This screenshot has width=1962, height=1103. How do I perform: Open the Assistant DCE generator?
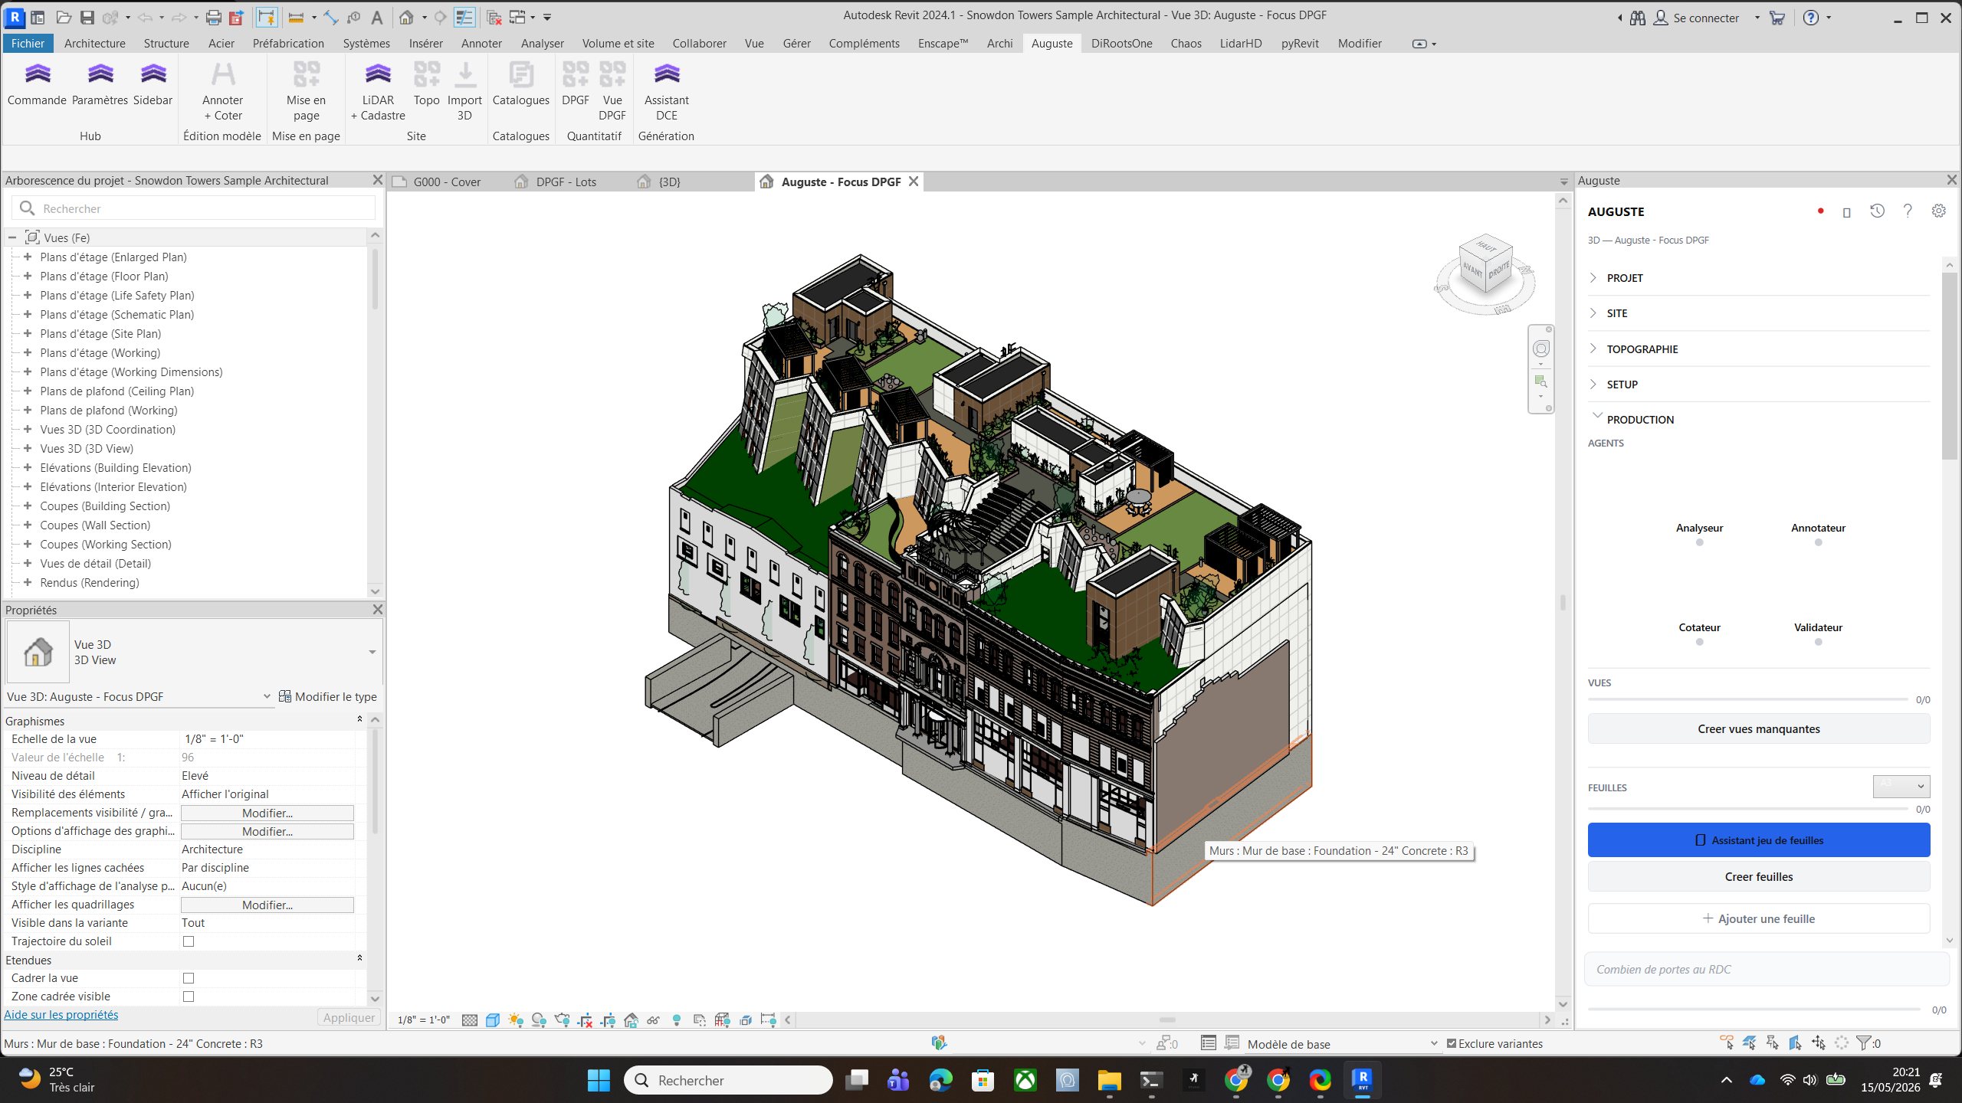tap(666, 92)
